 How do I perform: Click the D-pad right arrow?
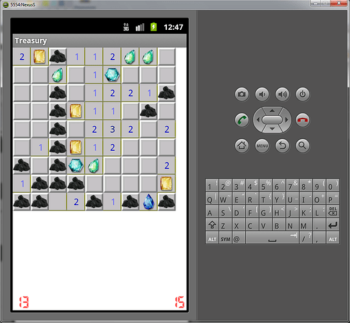[287, 120]
